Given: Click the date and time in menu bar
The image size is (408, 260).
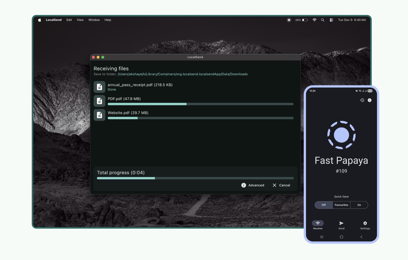Looking at the screenshot, I should 352,20.
